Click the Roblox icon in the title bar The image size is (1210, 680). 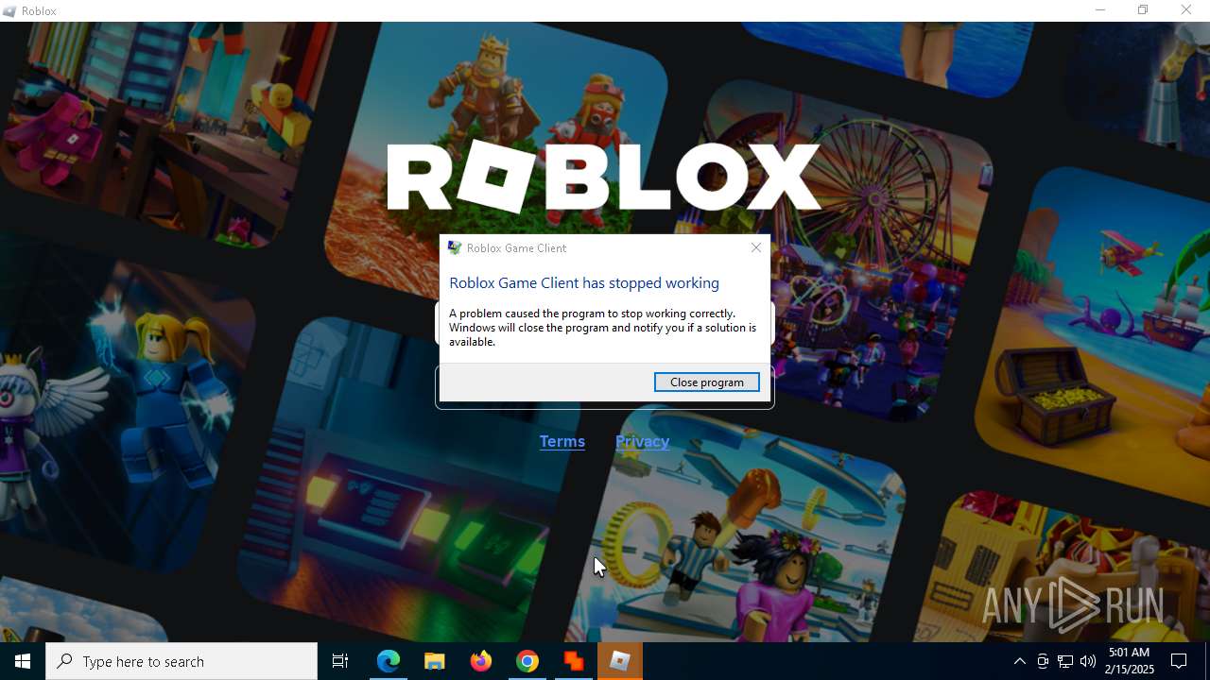point(10,10)
